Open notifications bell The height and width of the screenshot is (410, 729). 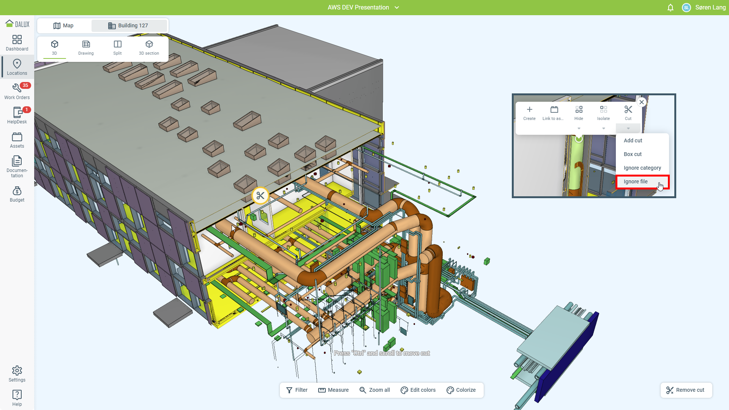(x=671, y=8)
